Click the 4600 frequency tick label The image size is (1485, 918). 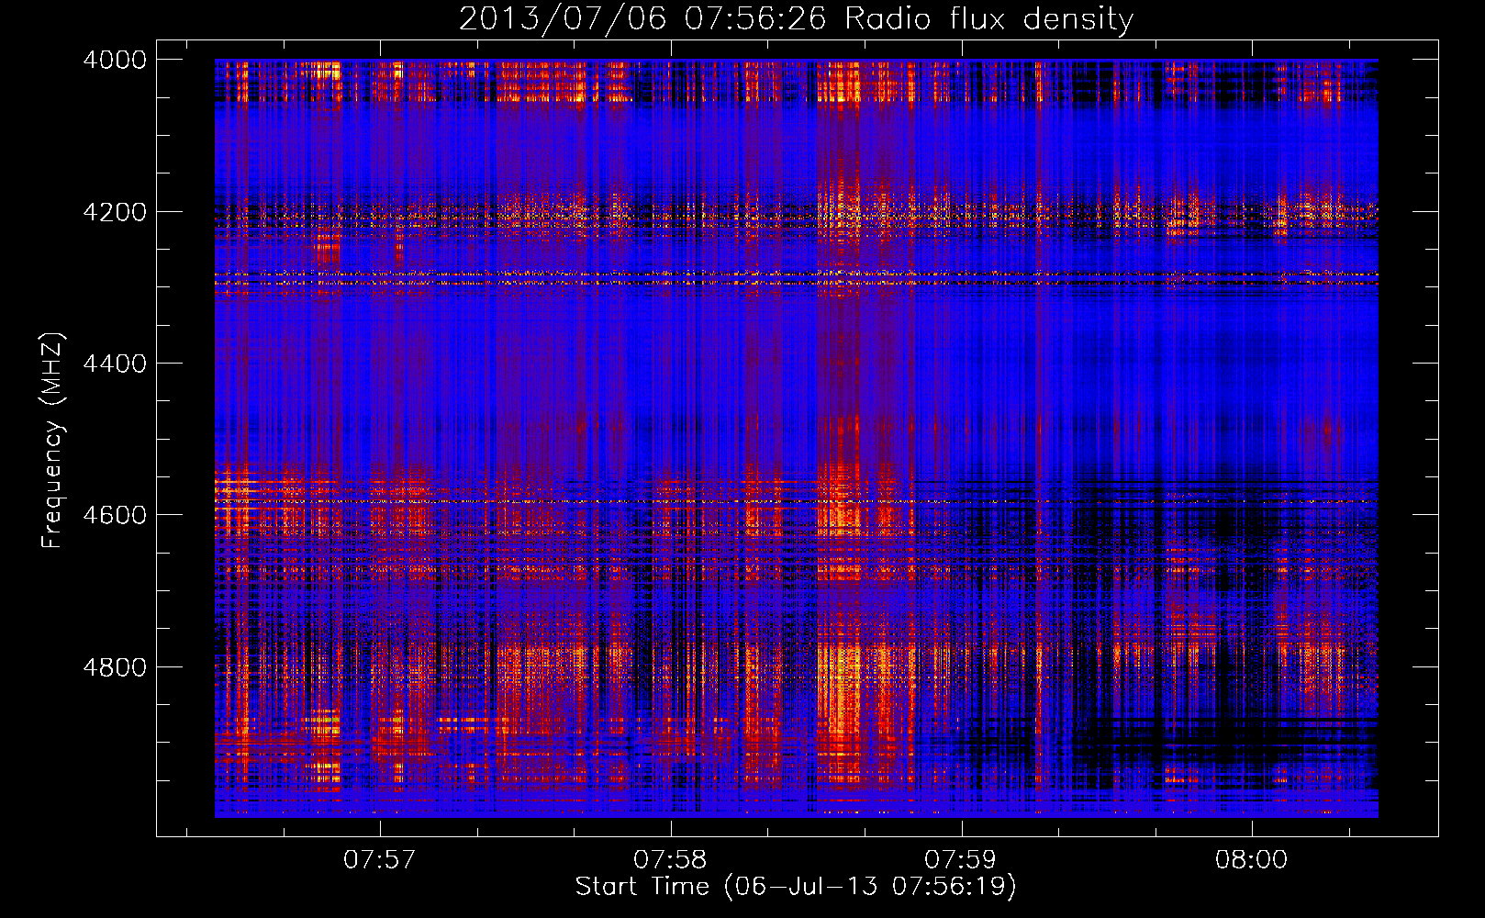[x=115, y=515]
